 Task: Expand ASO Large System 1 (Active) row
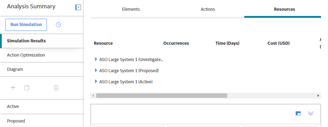[x=96, y=82]
